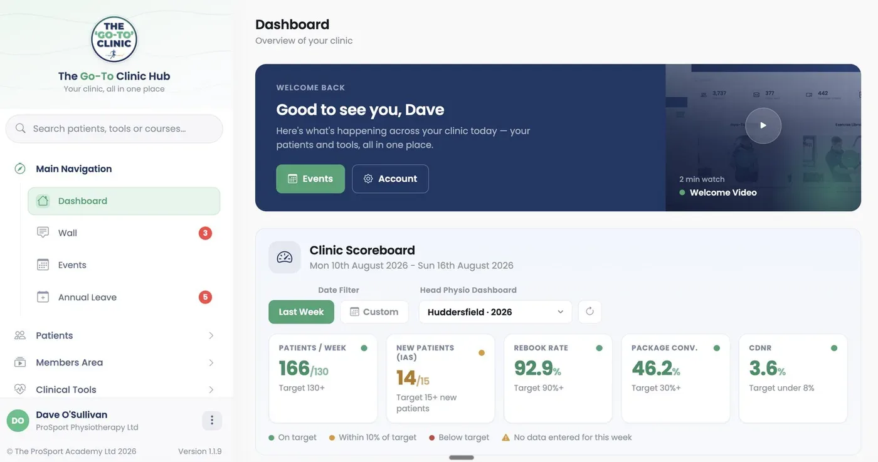This screenshot has width=878, height=462.
Task: Open the Rebook Rate scorecard
Action: point(558,379)
